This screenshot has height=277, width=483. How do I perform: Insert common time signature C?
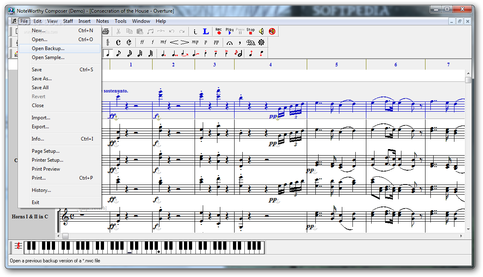(118, 42)
